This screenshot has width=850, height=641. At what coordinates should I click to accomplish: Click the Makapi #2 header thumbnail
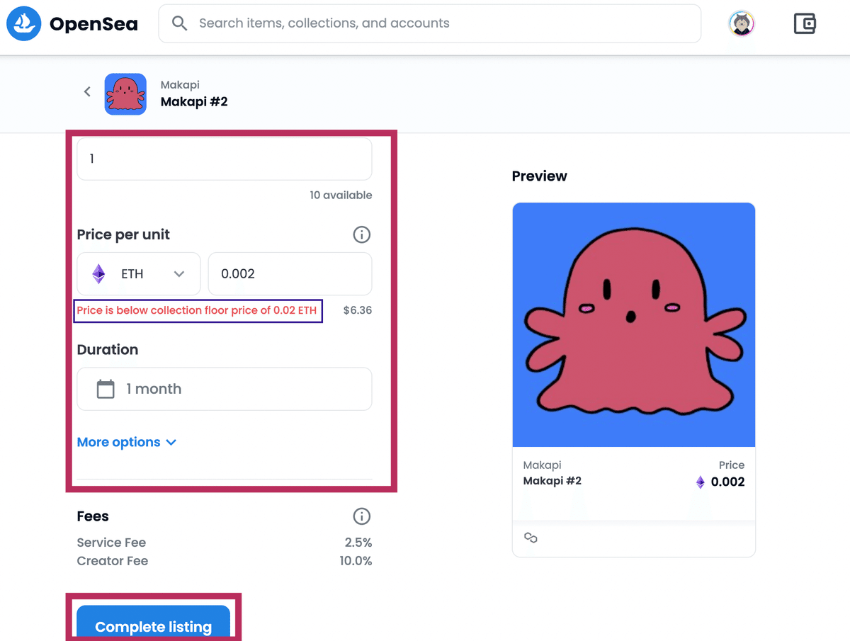(x=125, y=94)
